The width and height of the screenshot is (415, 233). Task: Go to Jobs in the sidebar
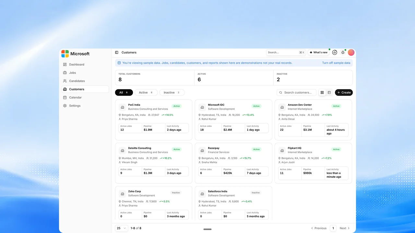click(x=85, y=73)
